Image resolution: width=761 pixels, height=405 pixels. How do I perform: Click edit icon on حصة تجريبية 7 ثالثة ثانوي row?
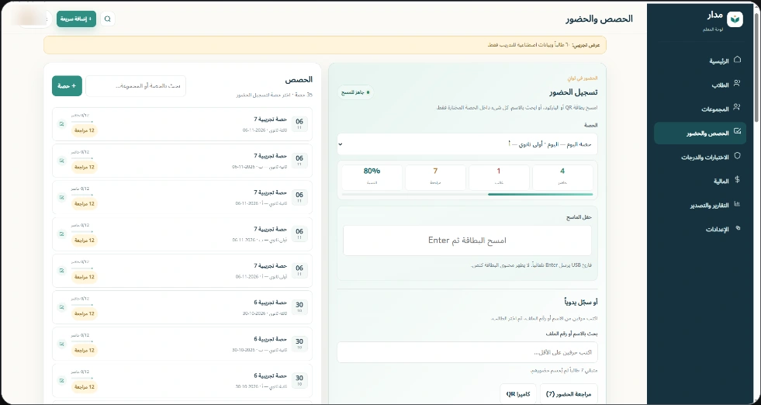click(61, 124)
